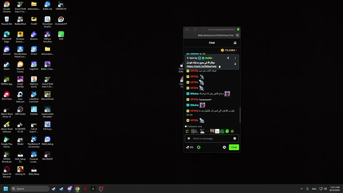Image resolution: width=343 pixels, height=193 pixels.
Task: Launch OBS Studio from desktop
Action: 20,111
